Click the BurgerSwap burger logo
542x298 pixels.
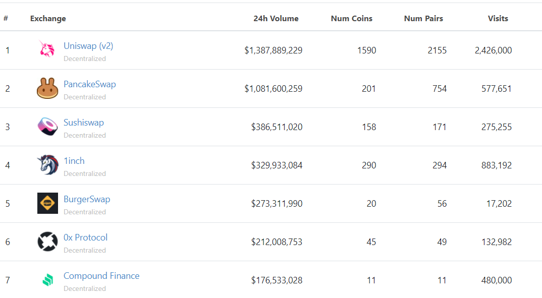tap(47, 203)
